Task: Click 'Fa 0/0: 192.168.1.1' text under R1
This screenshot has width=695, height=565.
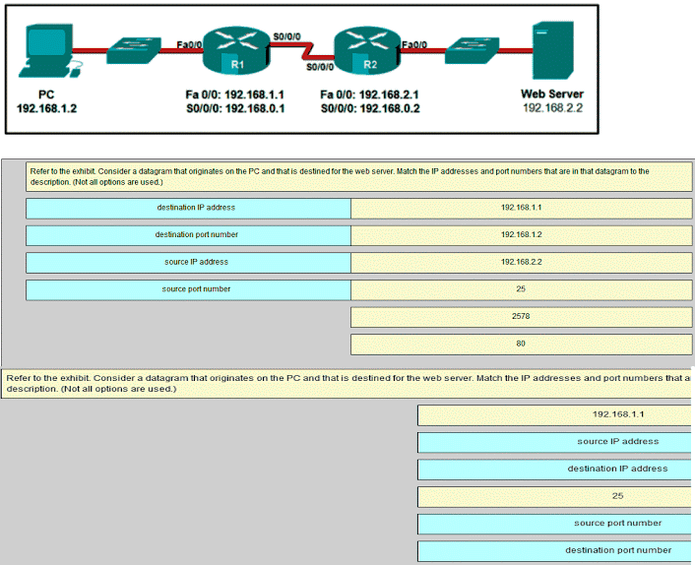Action: coord(235,94)
